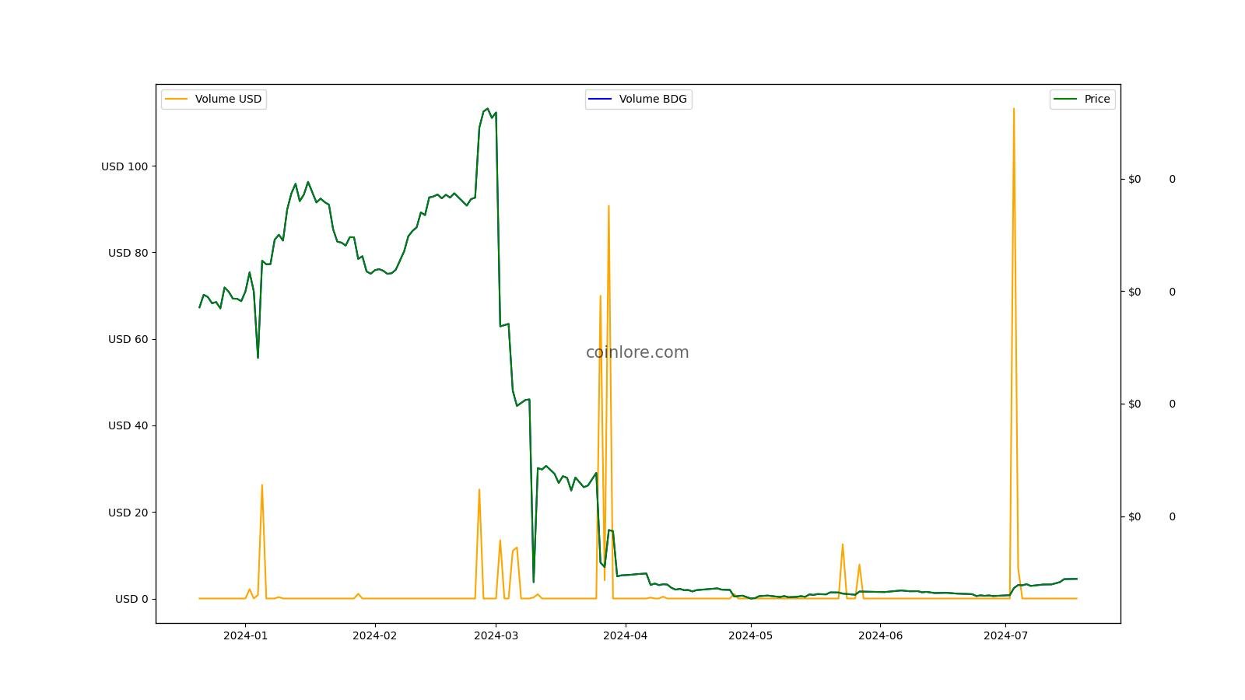Click the 2024-05 date label
This screenshot has height=700, width=1245.
(751, 635)
